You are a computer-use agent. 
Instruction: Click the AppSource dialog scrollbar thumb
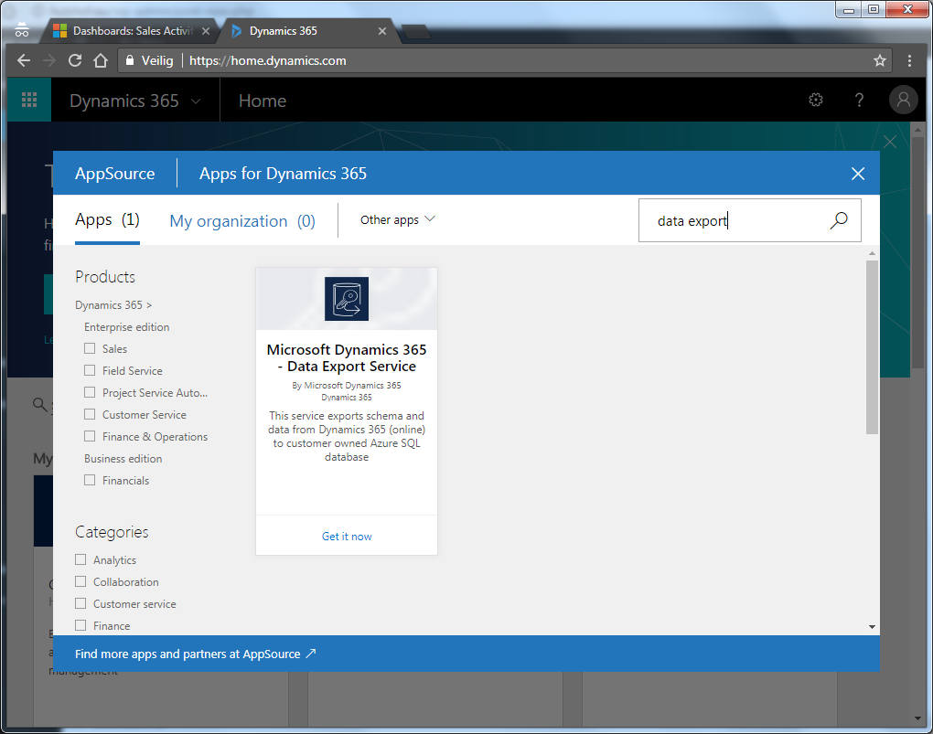(872, 347)
